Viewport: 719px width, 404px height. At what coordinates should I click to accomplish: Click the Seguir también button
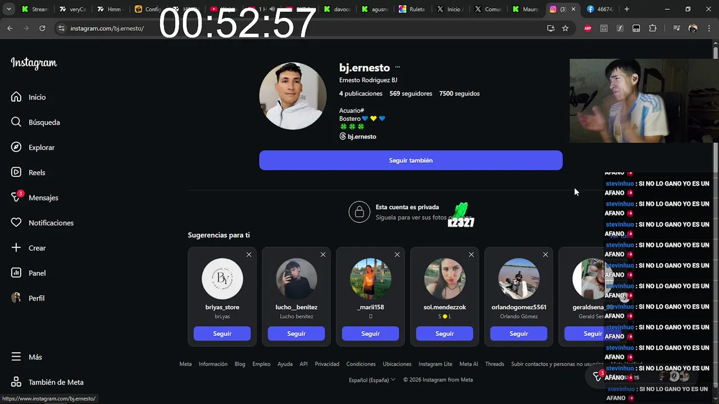pyautogui.click(x=411, y=160)
